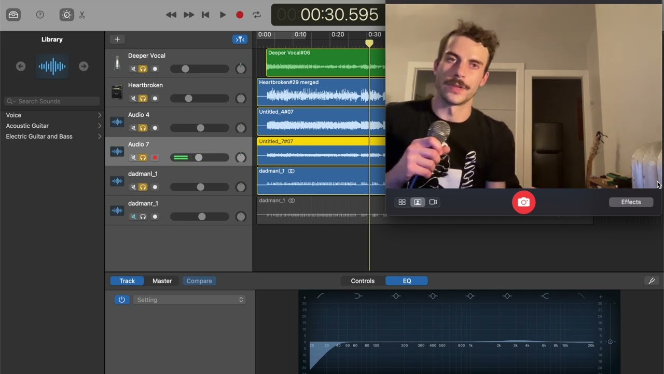
Task: Select the EQ tab
Action: tap(407, 281)
